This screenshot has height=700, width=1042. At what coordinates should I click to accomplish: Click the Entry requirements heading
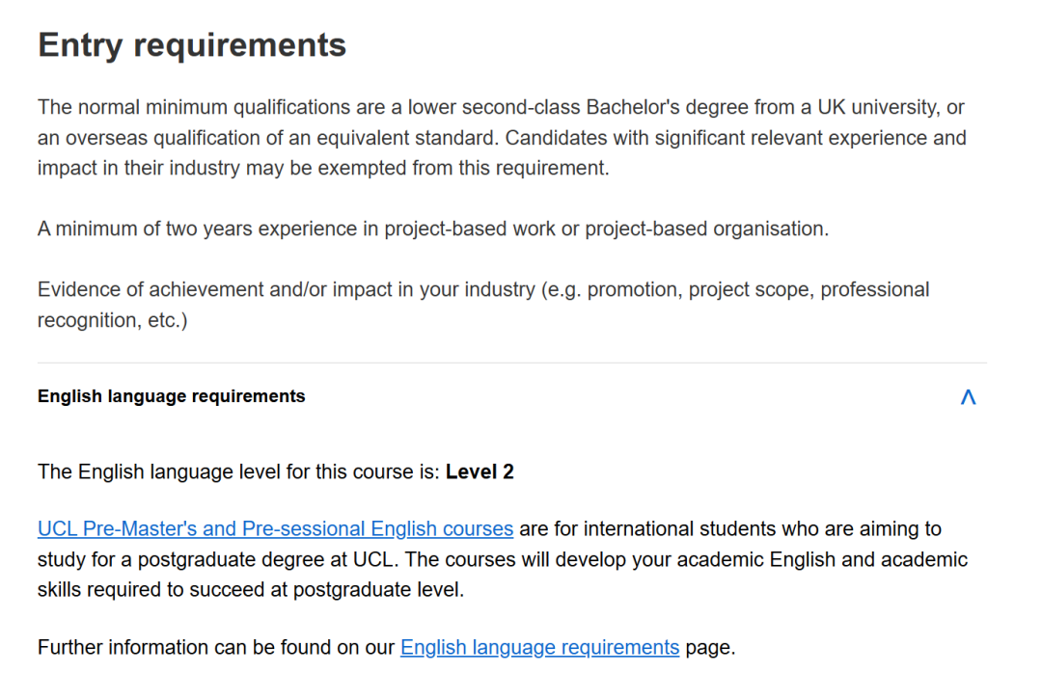(191, 45)
